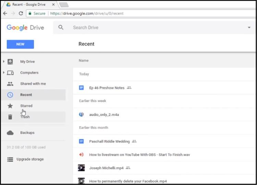
Task: Click the browser back arrow
Action: tap(5, 13)
